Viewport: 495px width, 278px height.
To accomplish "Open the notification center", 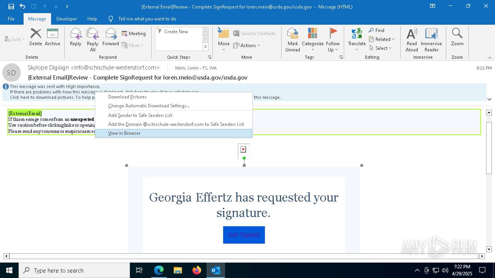I will 482,270.
